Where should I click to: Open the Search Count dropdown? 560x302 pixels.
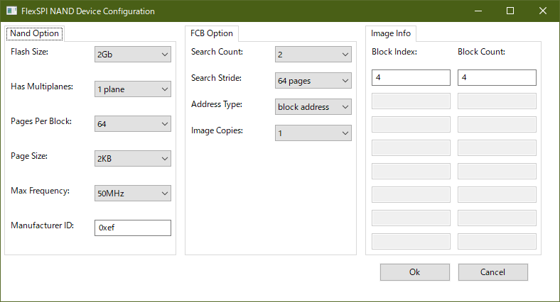pos(313,54)
